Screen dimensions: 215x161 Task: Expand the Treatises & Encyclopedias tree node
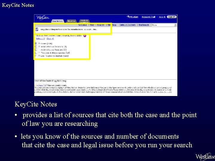[39, 53]
